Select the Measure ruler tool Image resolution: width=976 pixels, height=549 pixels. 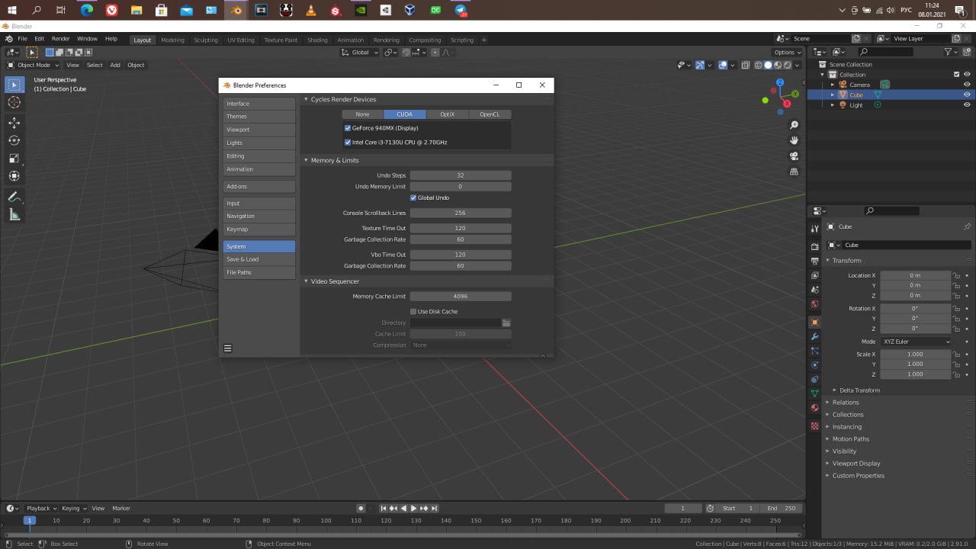14,215
